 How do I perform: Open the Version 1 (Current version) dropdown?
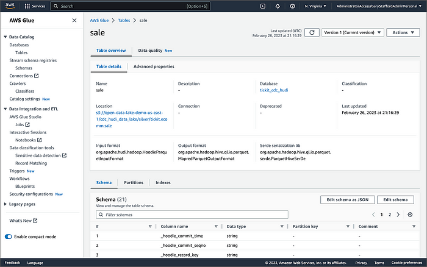coord(353,32)
